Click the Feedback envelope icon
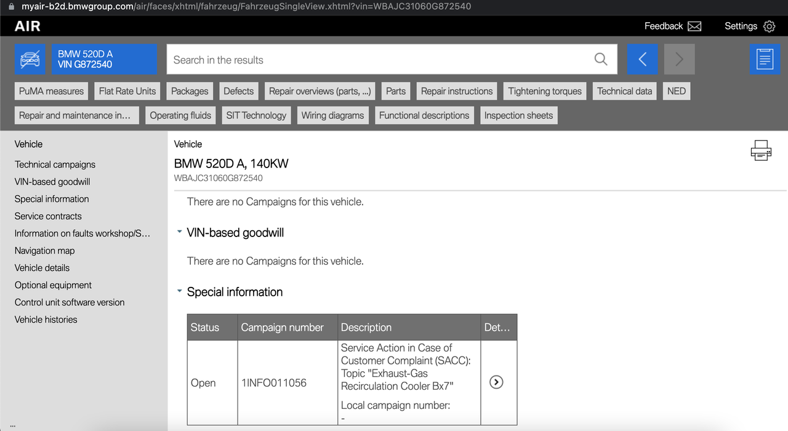The height and width of the screenshot is (431, 788). (694, 26)
